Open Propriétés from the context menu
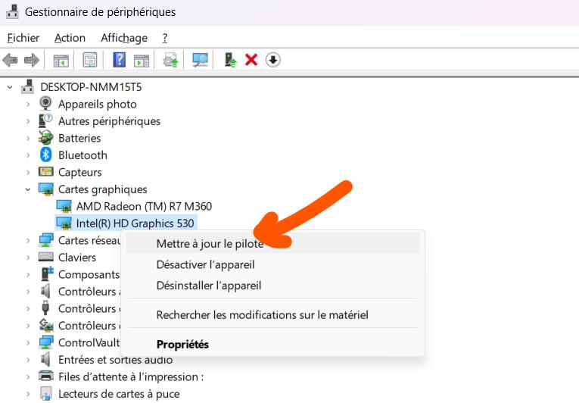 [x=273, y=344]
